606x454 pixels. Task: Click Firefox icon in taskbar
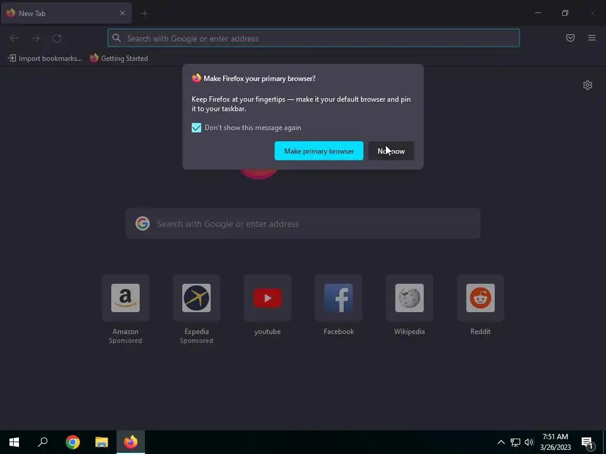[x=131, y=442]
